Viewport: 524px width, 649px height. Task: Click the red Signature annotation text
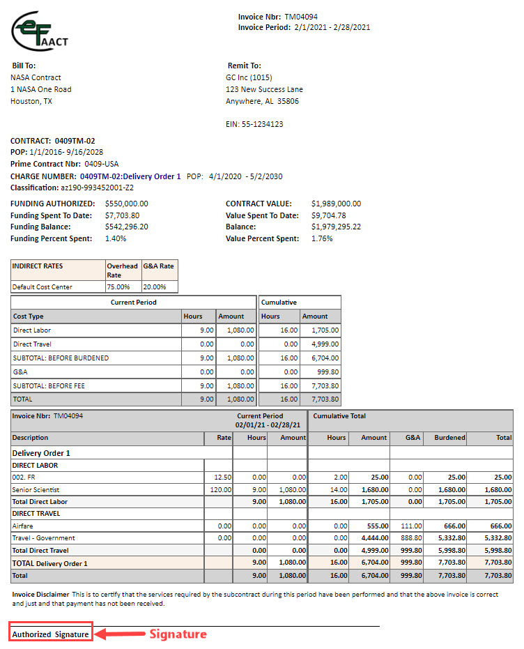pos(178,634)
